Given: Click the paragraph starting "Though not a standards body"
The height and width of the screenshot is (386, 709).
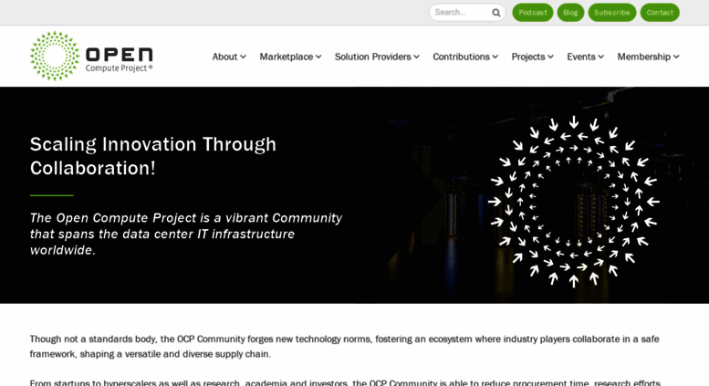Looking at the screenshot, I should [x=344, y=346].
